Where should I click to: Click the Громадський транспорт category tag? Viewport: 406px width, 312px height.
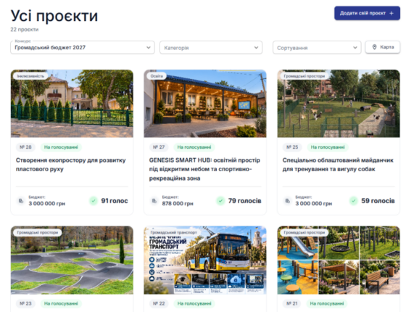point(174,232)
